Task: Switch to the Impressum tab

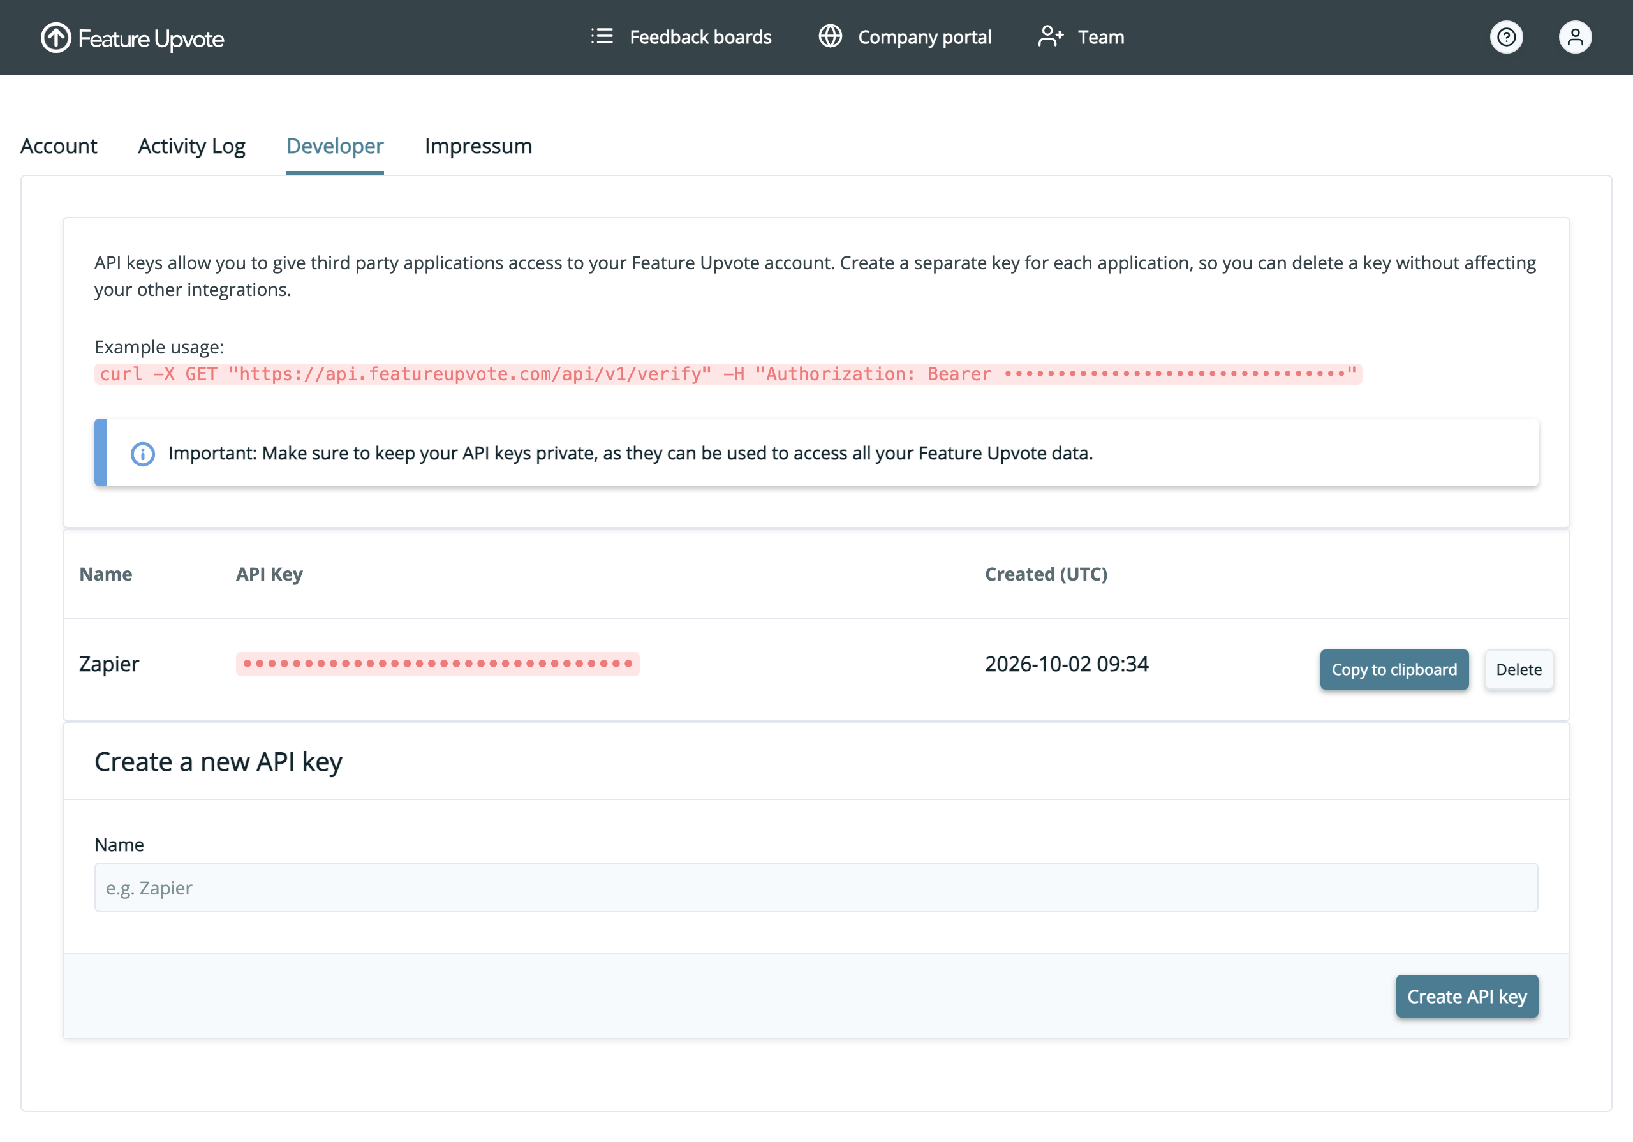Action: [478, 146]
